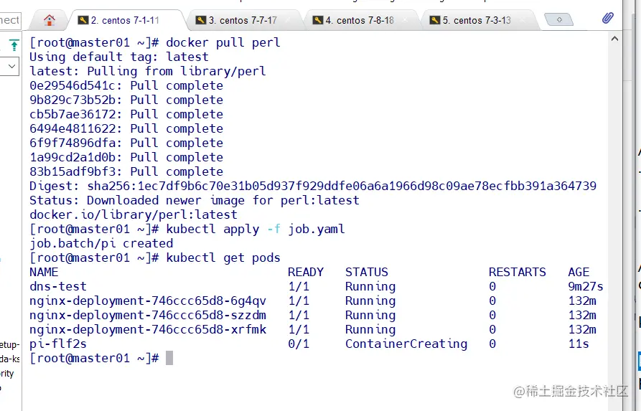
Task: Expand the left sidebar dropdown
Action: [11, 67]
